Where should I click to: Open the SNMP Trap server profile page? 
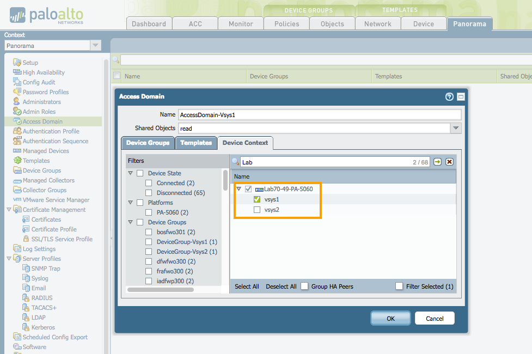point(45,268)
